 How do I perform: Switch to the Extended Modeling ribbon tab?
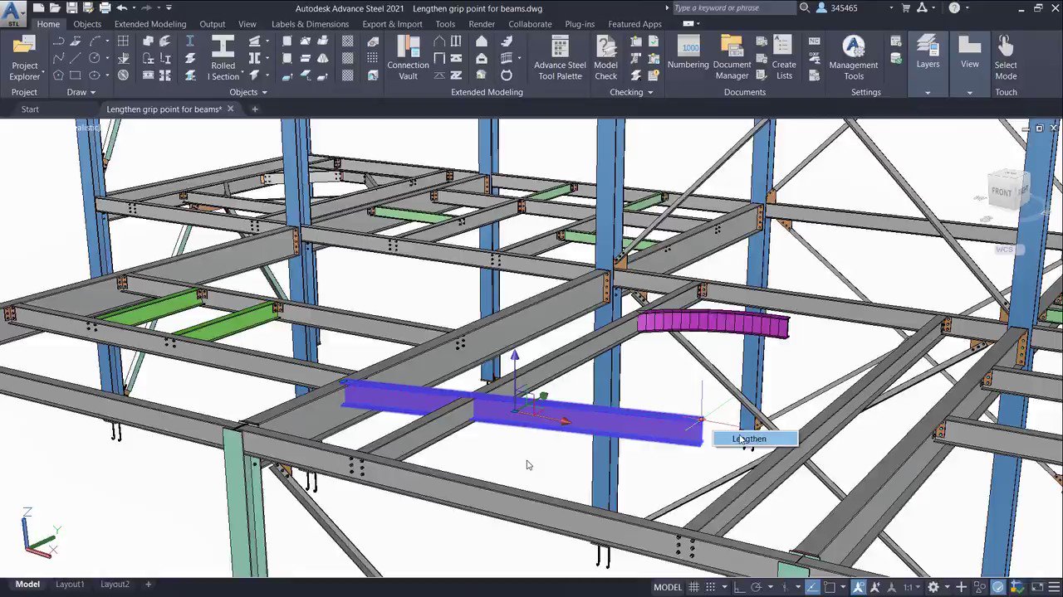[149, 24]
